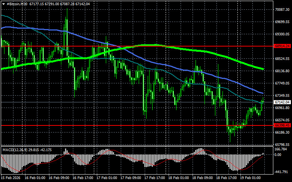Click the 68524.55 price scale value
Viewport: 292px width, 182px height.
point(282,58)
